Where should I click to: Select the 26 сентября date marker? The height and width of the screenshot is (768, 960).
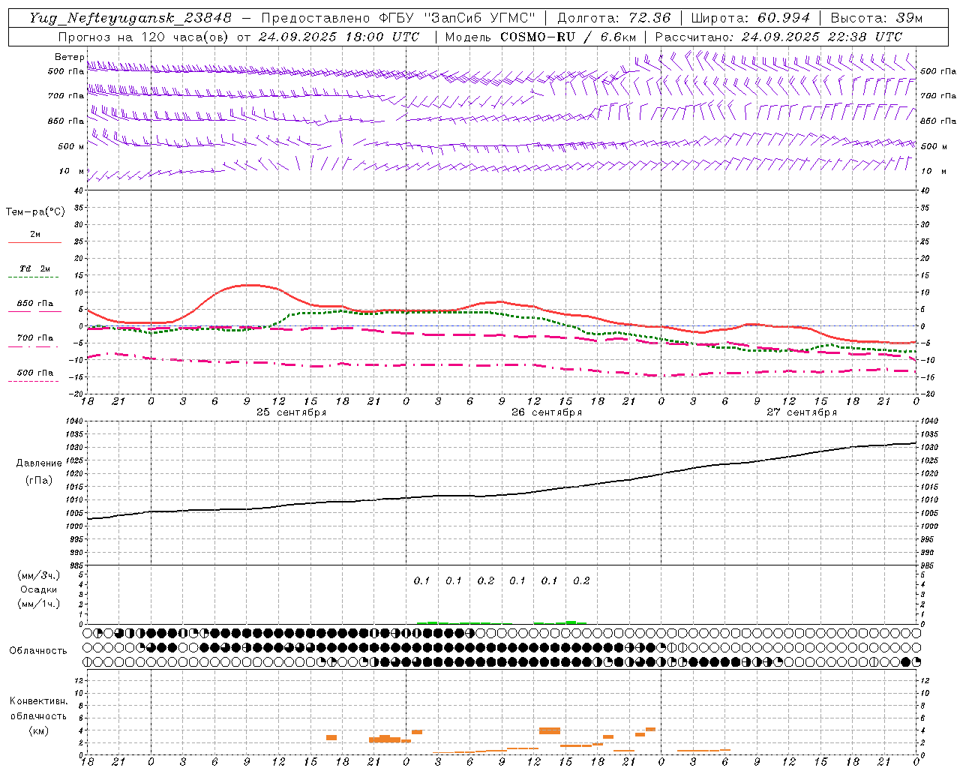coord(546,412)
